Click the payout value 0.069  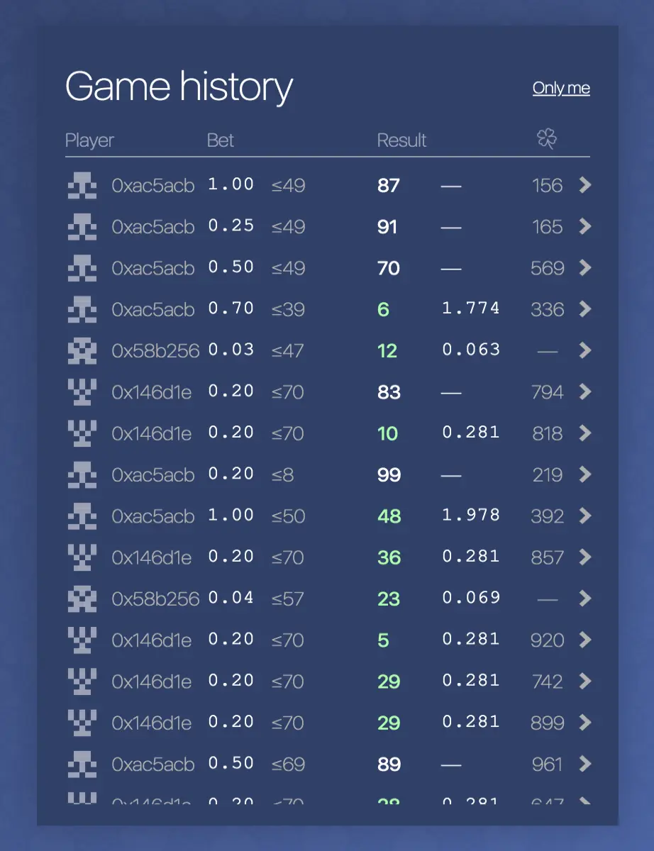pos(471,597)
